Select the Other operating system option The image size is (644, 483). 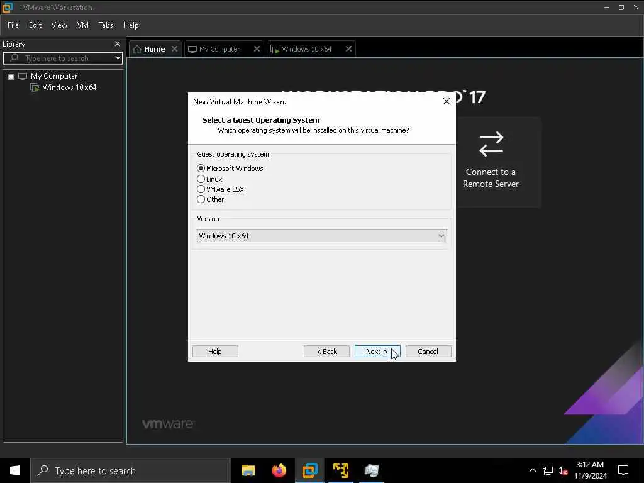click(x=201, y=199)
